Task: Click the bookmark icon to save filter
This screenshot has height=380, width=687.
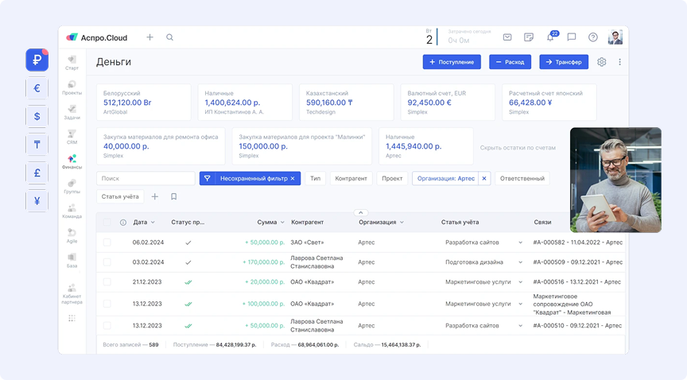Action: point(173,196)
